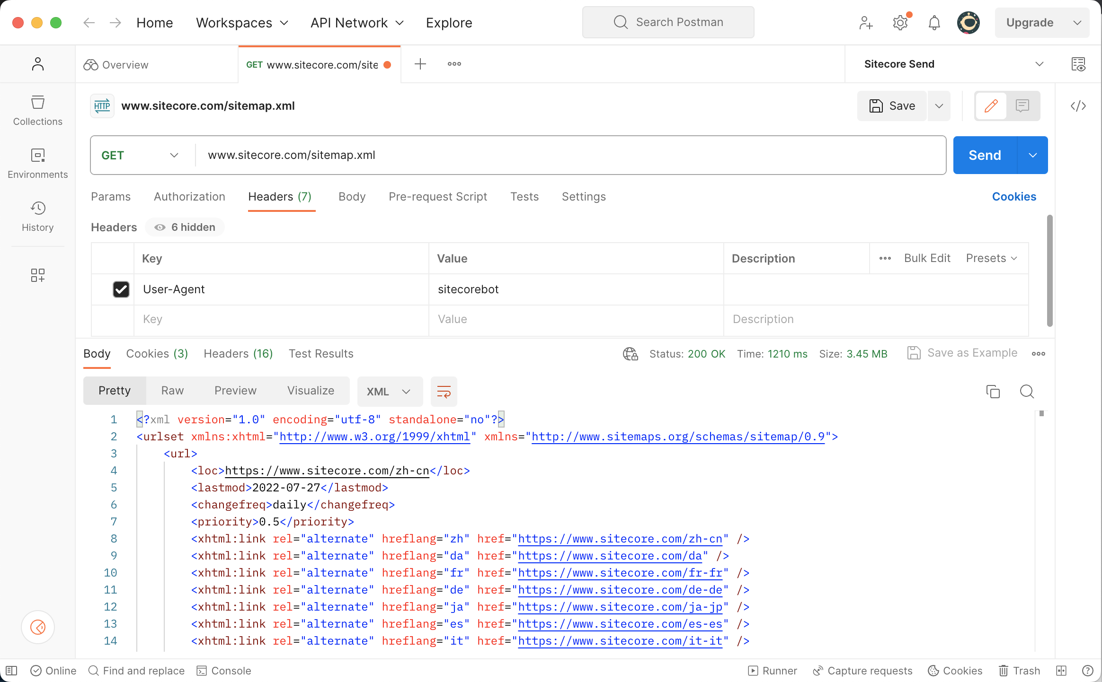
Task: Click Find and replace in status bar
Action: pos(137,671)
